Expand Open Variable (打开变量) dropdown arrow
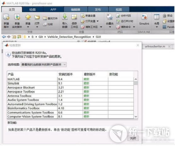 click(98, 21)
